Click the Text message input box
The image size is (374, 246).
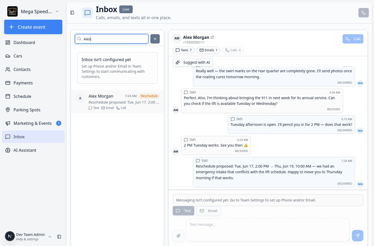(268, 230)
